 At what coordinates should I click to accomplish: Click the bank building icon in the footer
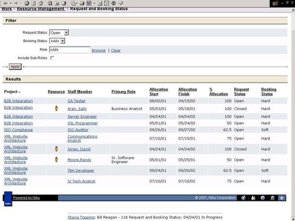click(272, 198)
